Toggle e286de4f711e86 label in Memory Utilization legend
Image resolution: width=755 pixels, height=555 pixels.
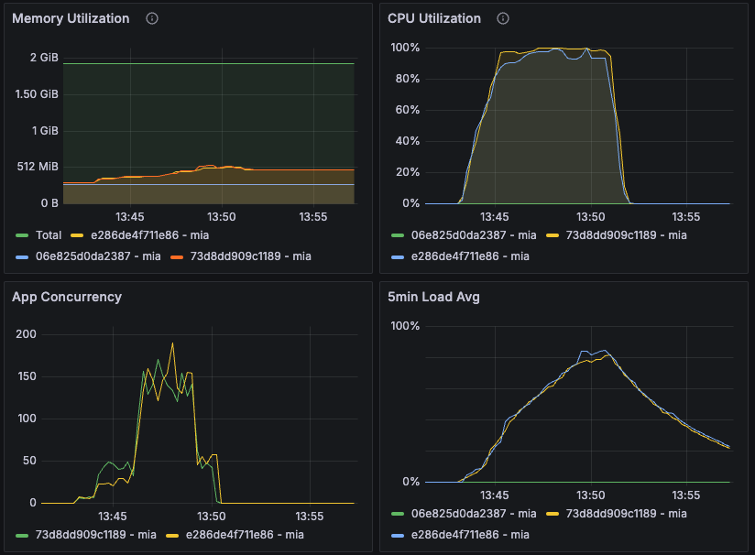coord(139,235)
